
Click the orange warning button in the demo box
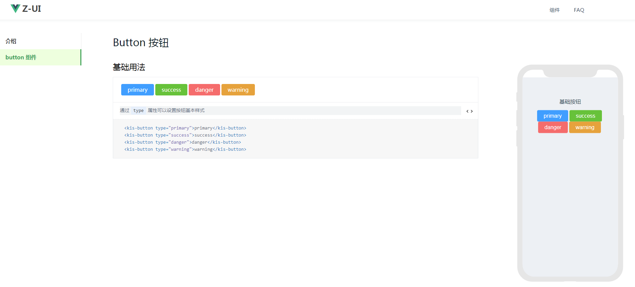pyautogui.click(x=238, y=90)
